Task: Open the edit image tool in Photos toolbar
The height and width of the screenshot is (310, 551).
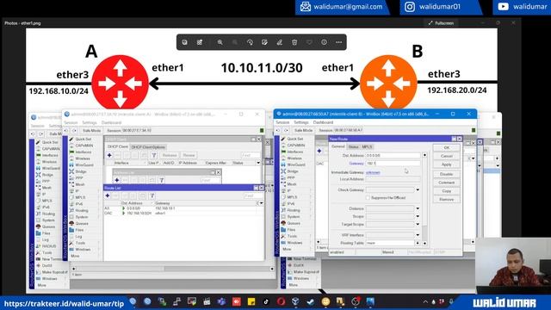Action: [264, 42]
